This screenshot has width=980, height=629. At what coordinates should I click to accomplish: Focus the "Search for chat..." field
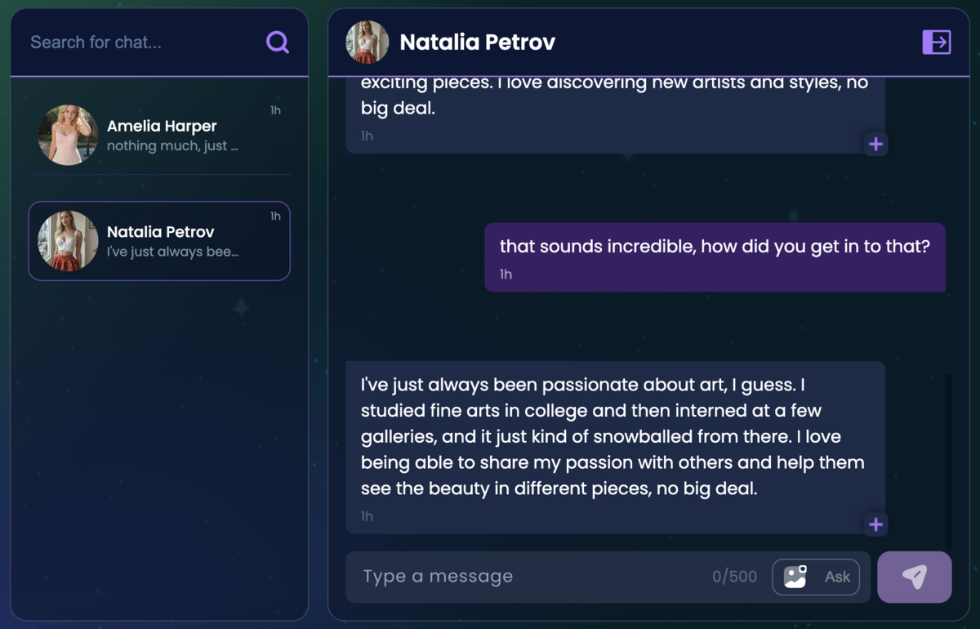coord(139,42)
